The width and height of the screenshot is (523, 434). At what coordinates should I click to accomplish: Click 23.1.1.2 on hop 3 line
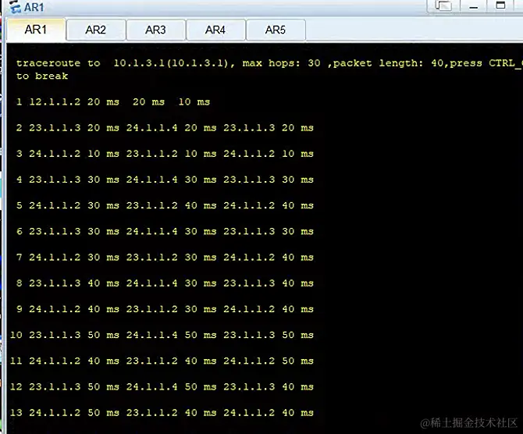(x=151, y=154)
